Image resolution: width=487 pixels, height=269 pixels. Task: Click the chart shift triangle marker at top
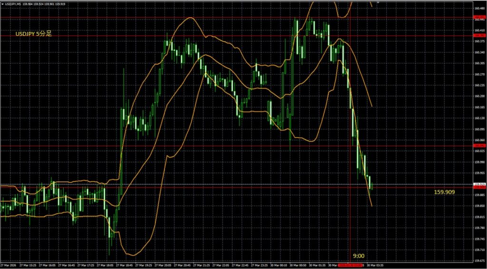point(378,2)
